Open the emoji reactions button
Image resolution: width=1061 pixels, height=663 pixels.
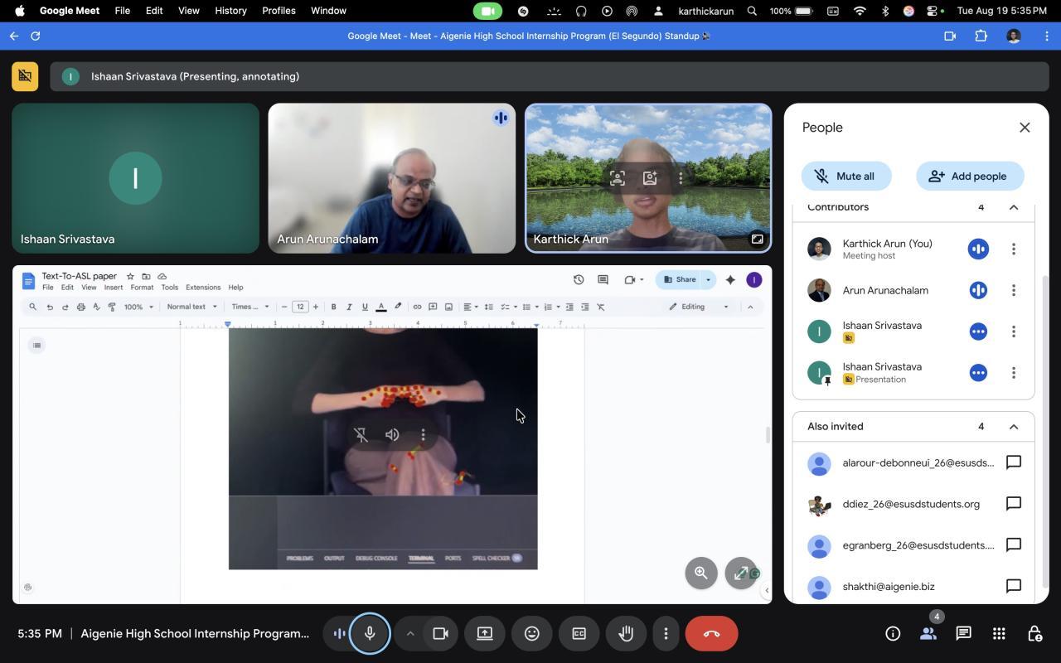(x=531, y=634)
